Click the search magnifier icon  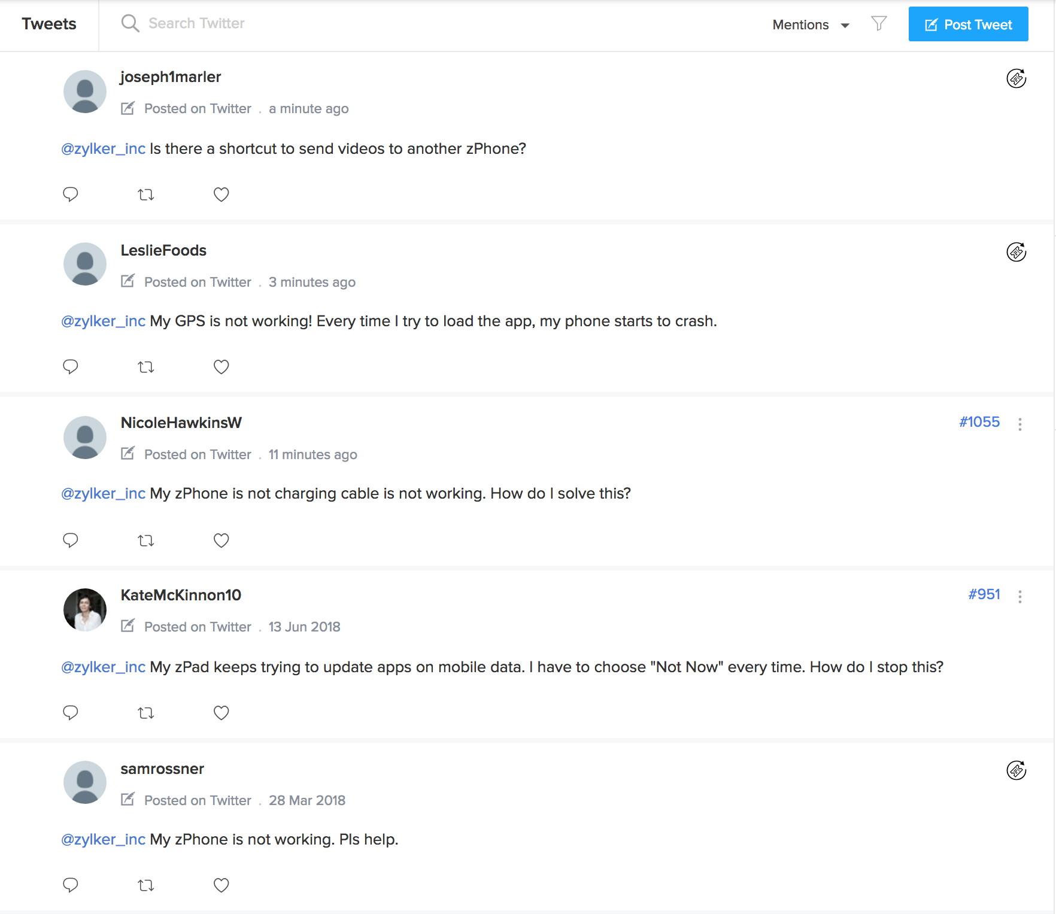[130, 23]
